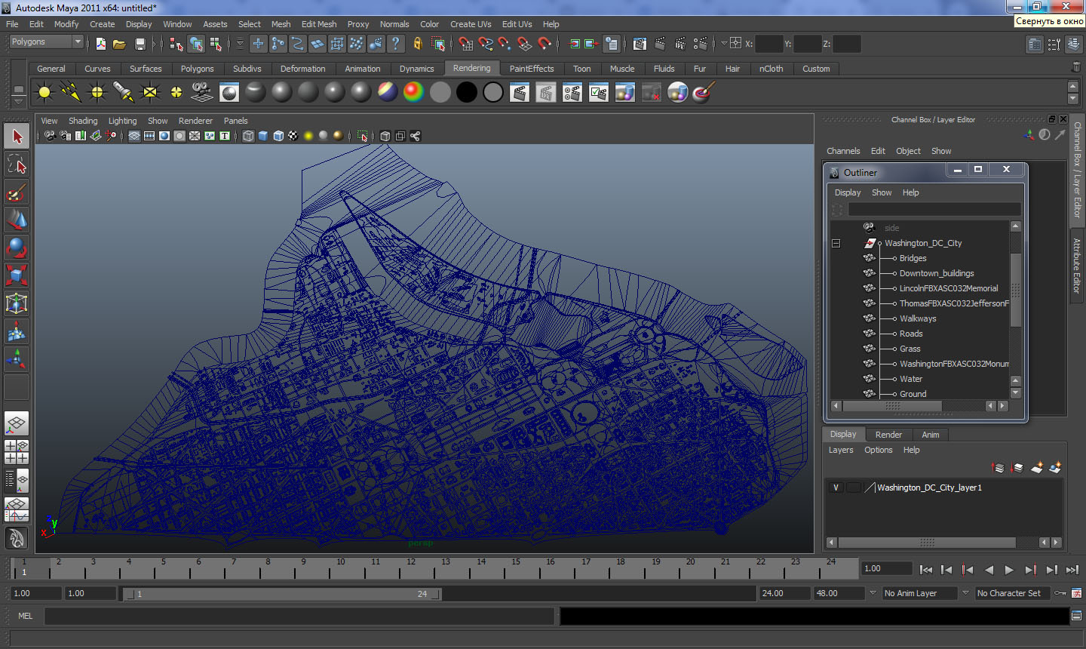Screen dimensions: 1086x649
Task: Create new empty layer icon
Action: [x=1037, y=468]
